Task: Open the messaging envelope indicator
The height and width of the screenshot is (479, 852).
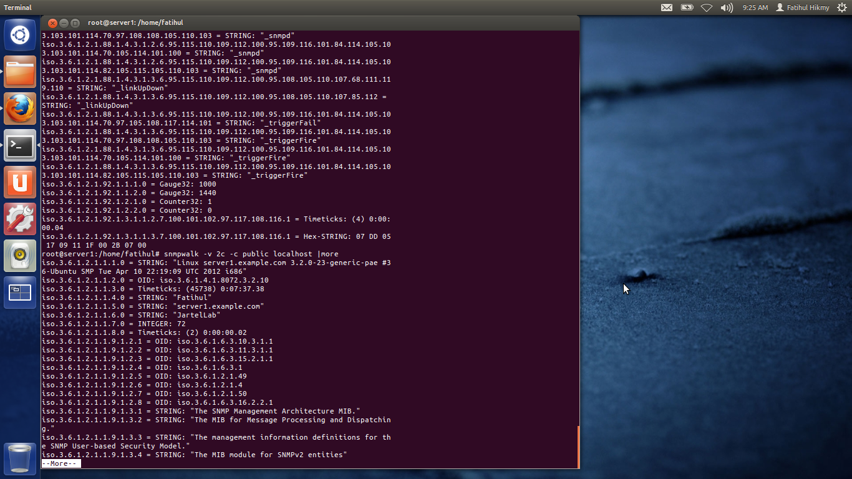Action: pyautogui.click(x=667, y=7)
